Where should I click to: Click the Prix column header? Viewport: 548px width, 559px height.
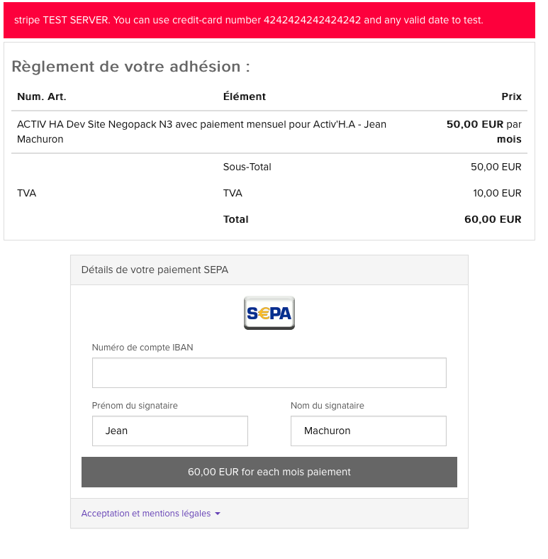coord(511,96)
